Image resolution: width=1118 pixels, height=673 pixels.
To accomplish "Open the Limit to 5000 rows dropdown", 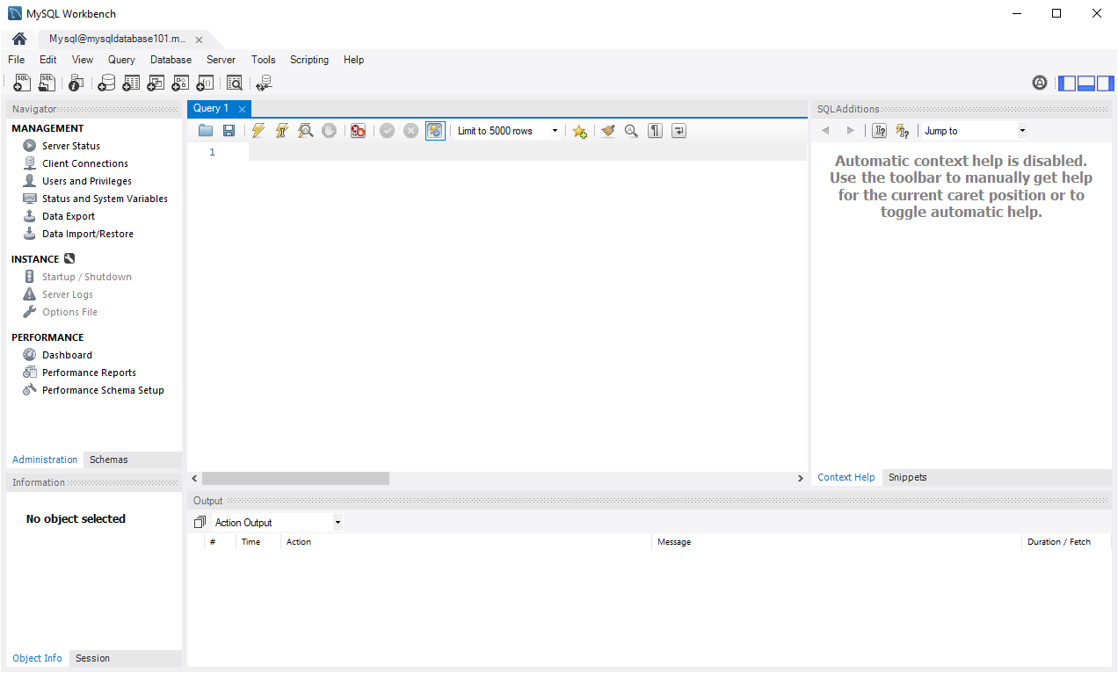I will [x=555, y=130].
